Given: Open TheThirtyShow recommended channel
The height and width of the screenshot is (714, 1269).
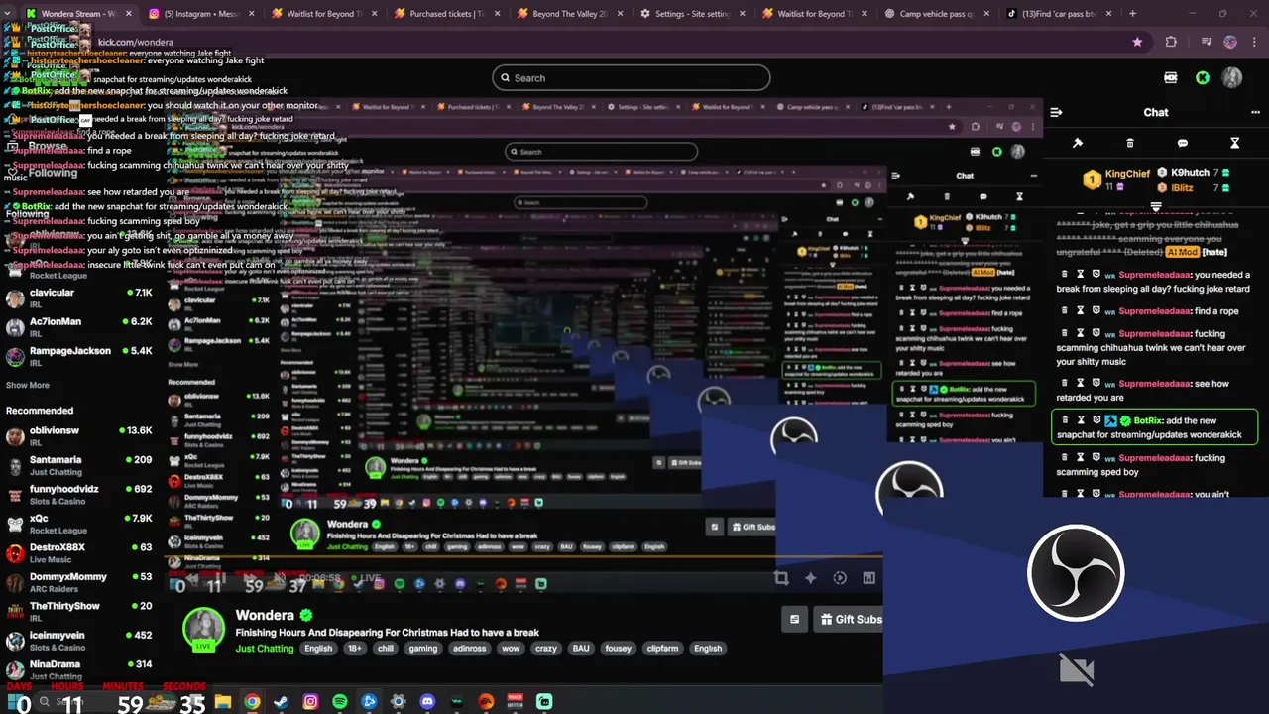Looking at the screenshot, I should (79, 611).
